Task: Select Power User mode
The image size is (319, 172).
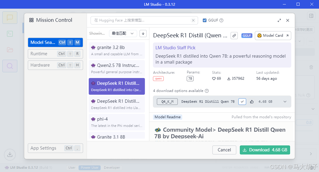Action: (x=90, y=168)
